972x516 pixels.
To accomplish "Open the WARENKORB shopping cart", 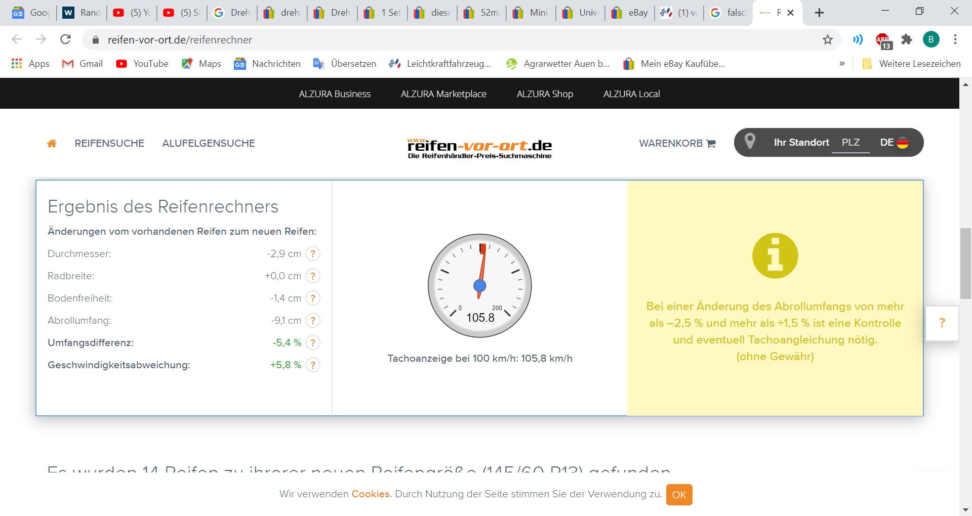I will click(x=677, y=144).
